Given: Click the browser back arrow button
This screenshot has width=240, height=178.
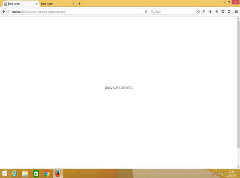Looking at the screenshot, I should pyautogui.click(x=4, y=12).
